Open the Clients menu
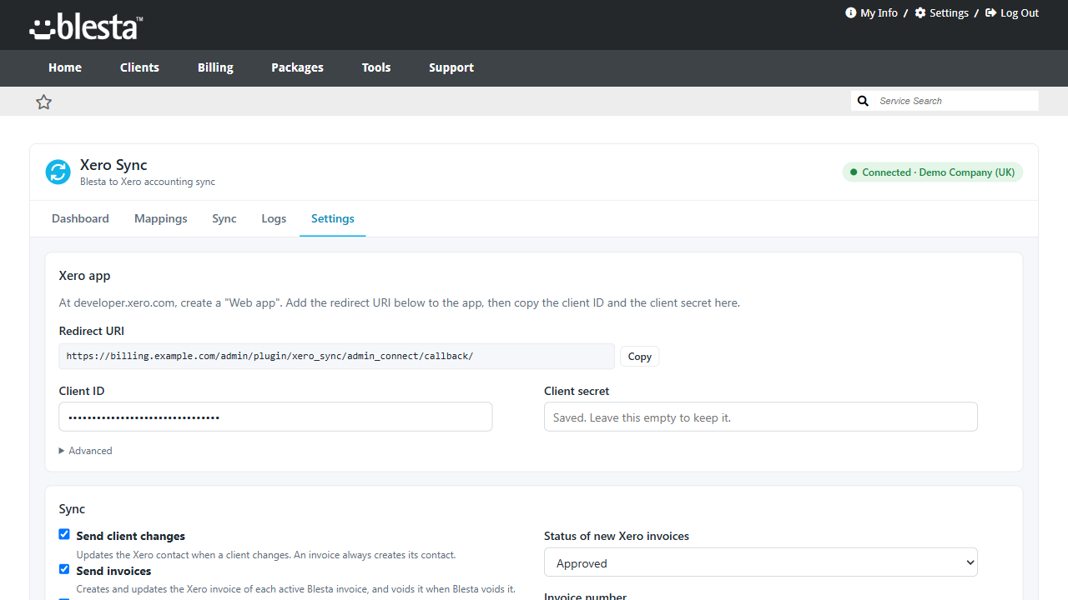 pos(139,67)
